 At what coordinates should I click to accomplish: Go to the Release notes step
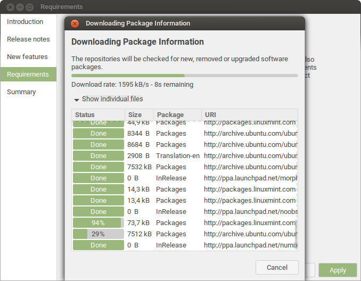pos(28,39)
